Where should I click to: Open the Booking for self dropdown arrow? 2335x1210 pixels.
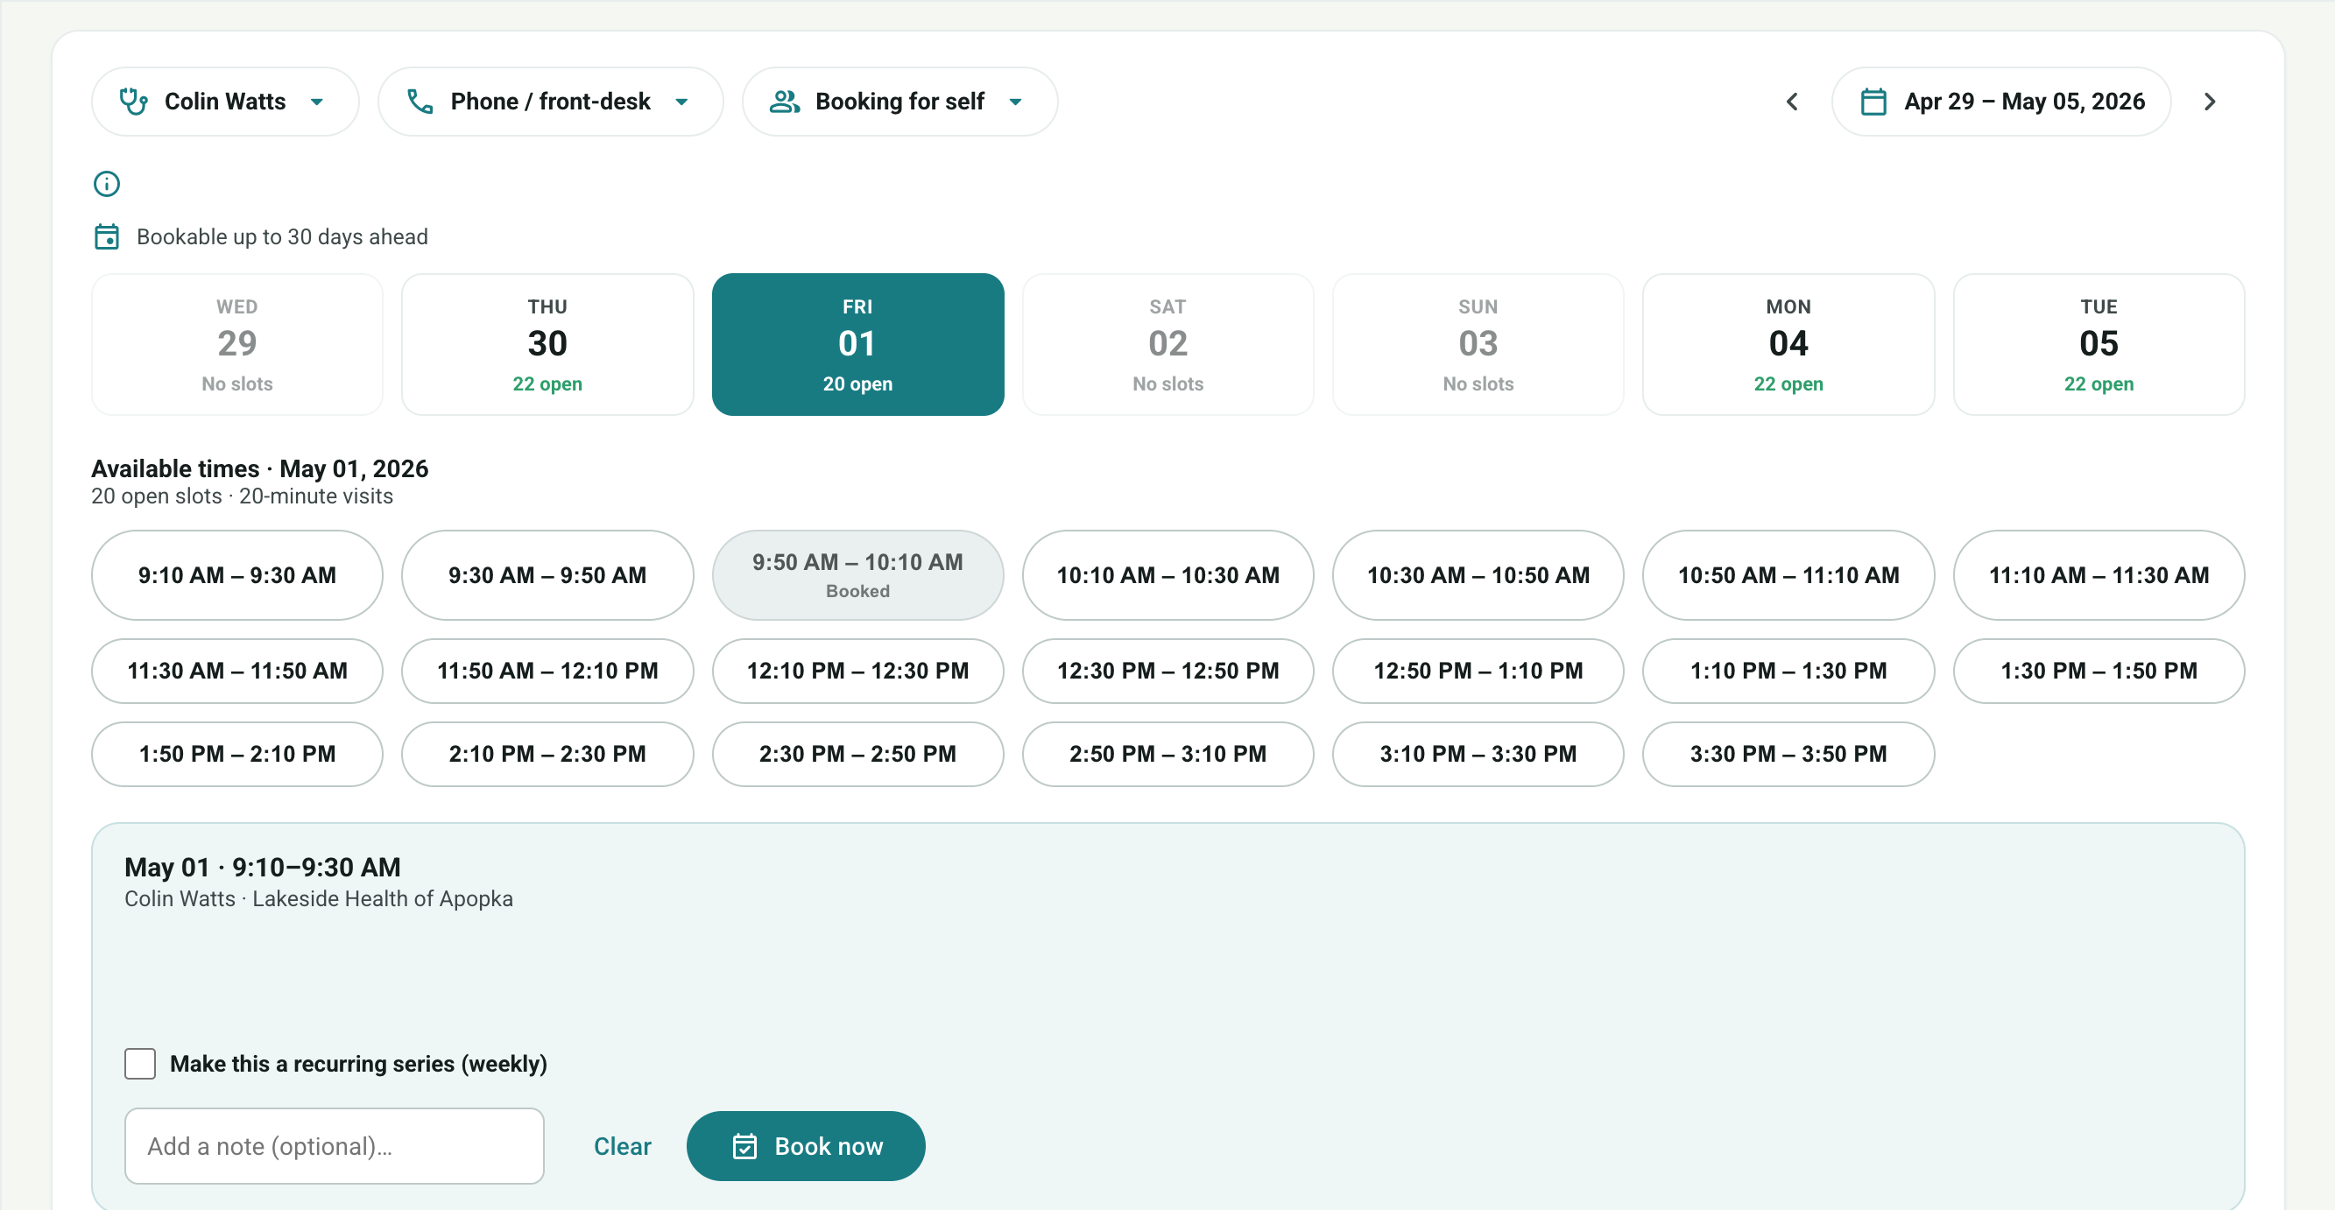tap(1015, 102)
